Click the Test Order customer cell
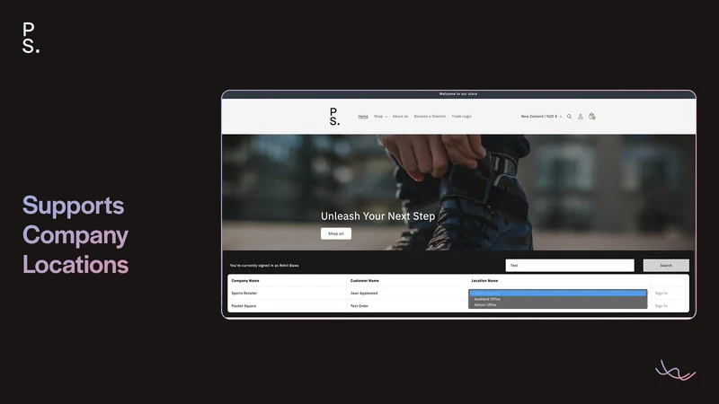Image resolution: width=719 pixels, height=404 pixels. (359, 306)
